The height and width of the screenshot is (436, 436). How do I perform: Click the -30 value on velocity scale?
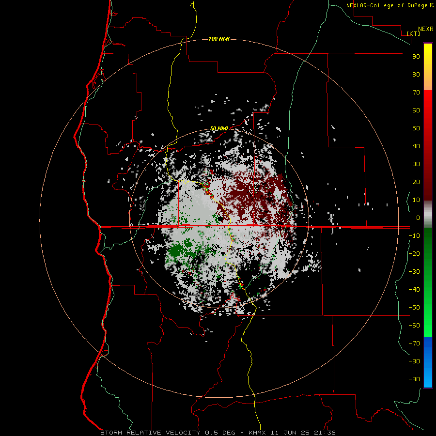tap(414, 272)
